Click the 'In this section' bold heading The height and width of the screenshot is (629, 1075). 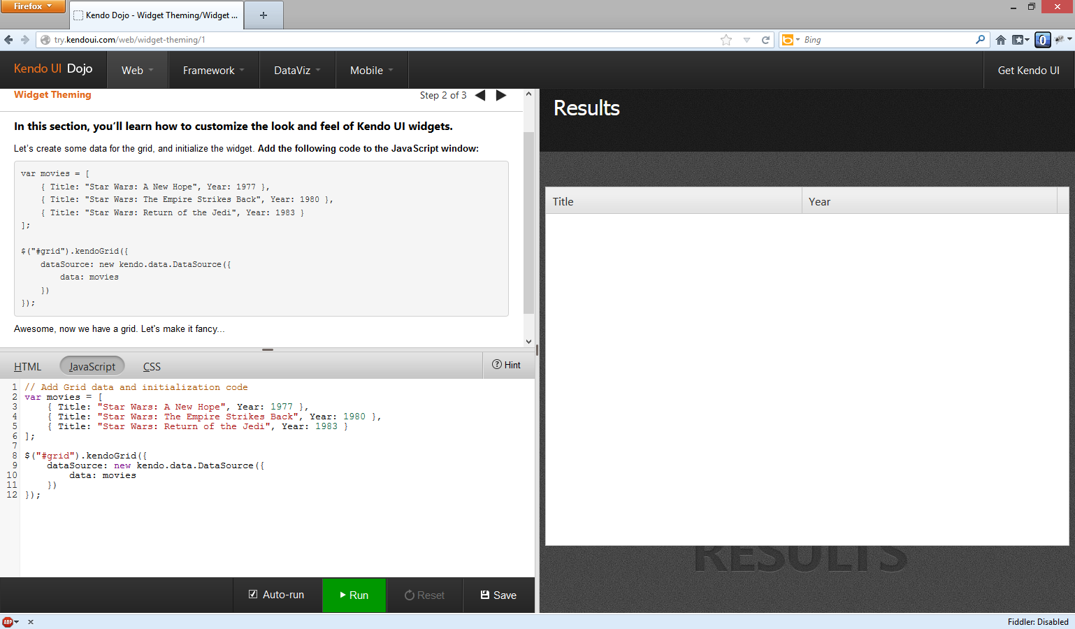tap(233, 126)
